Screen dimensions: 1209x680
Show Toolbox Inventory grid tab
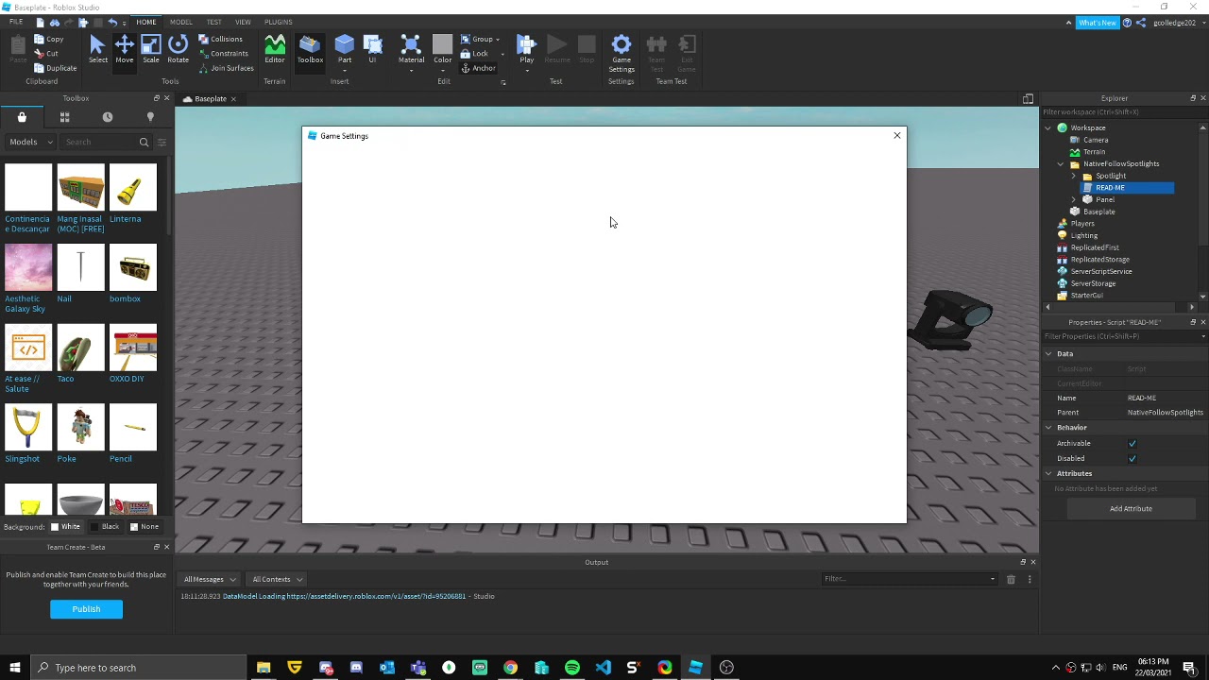[64, 117]
